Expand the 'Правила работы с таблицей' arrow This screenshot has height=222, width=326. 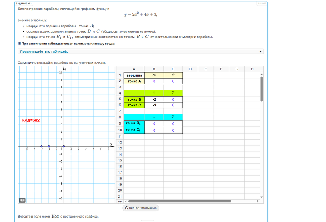point(260,52)
